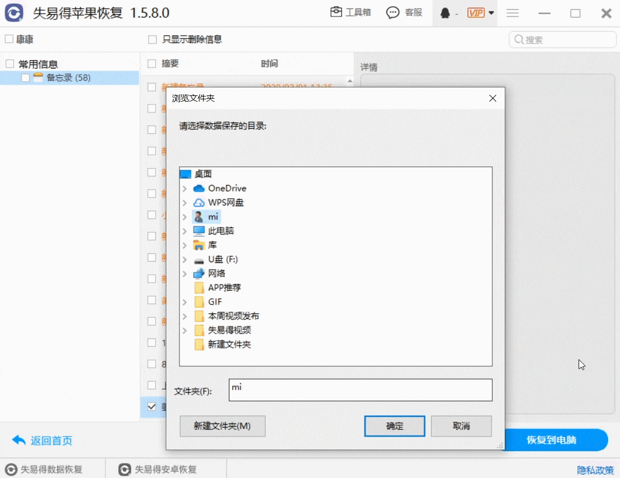Select the GIF folder icon
Screen dimensions: 620x478
pos(199,302)
